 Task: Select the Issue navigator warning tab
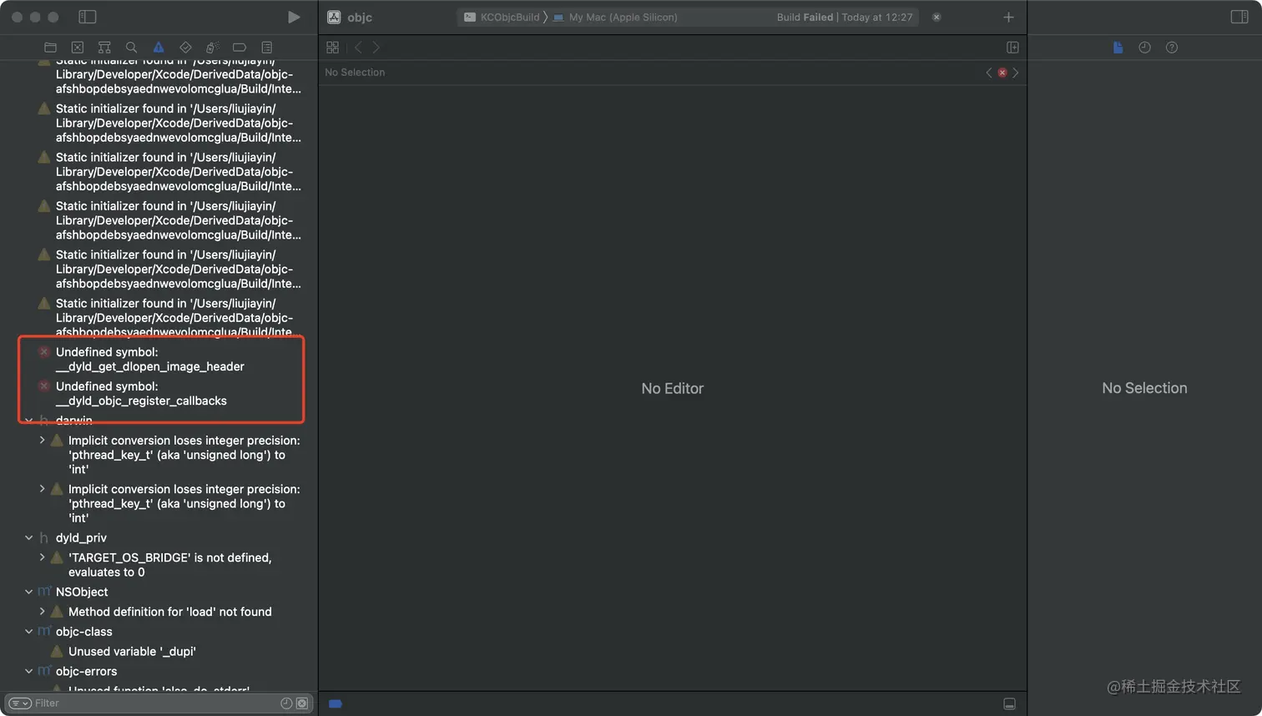[159, 48]
